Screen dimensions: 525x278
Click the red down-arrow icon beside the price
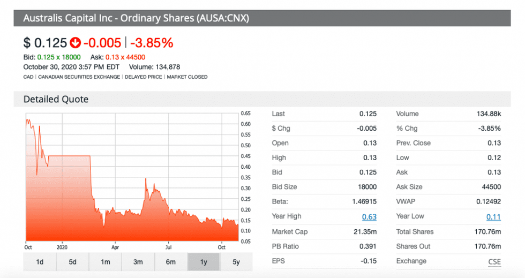[75, 43]
